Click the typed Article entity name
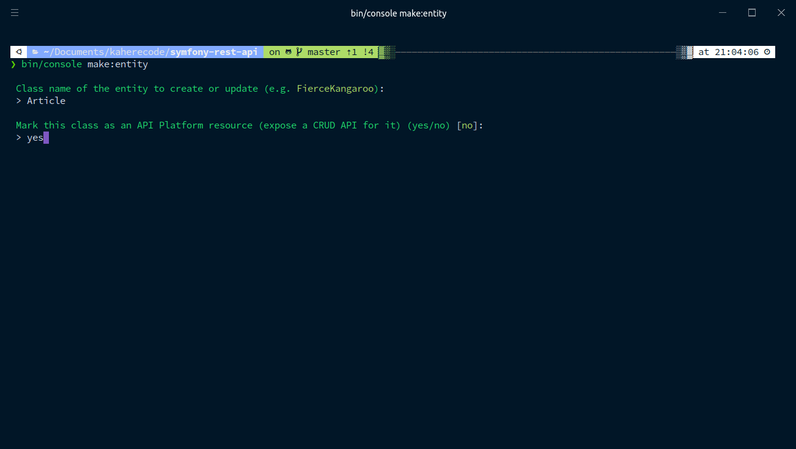Screen dimensions: 796x449 pos(46,101)
